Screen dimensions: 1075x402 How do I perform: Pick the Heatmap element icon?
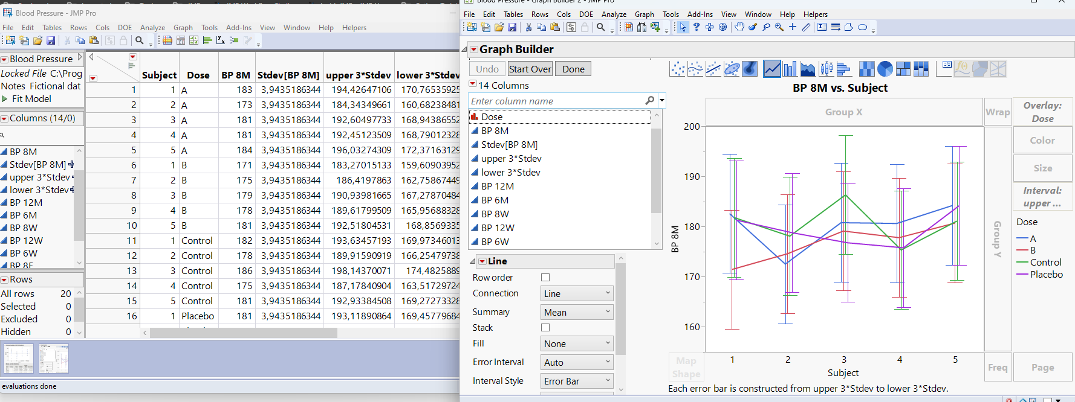pos(866,69)
